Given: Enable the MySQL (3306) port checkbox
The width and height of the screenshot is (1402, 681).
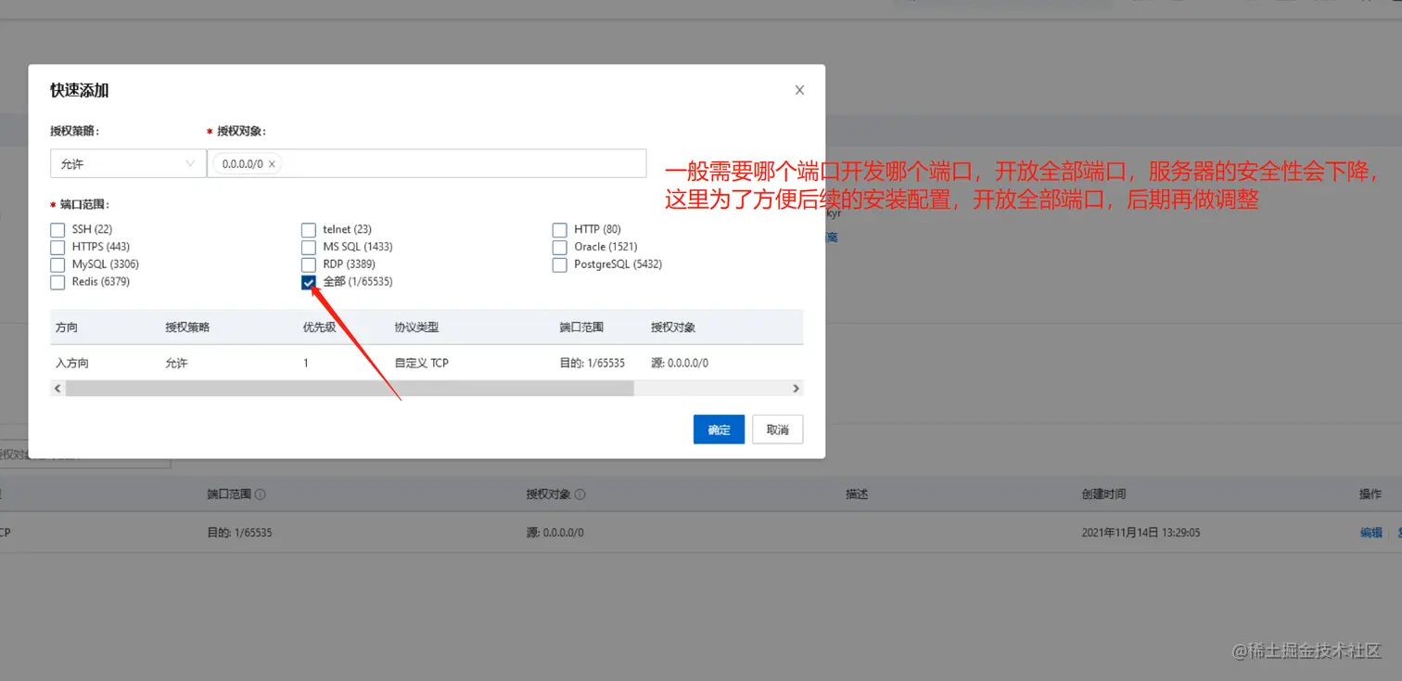Looking at the screenshot, I should (57, 264).
